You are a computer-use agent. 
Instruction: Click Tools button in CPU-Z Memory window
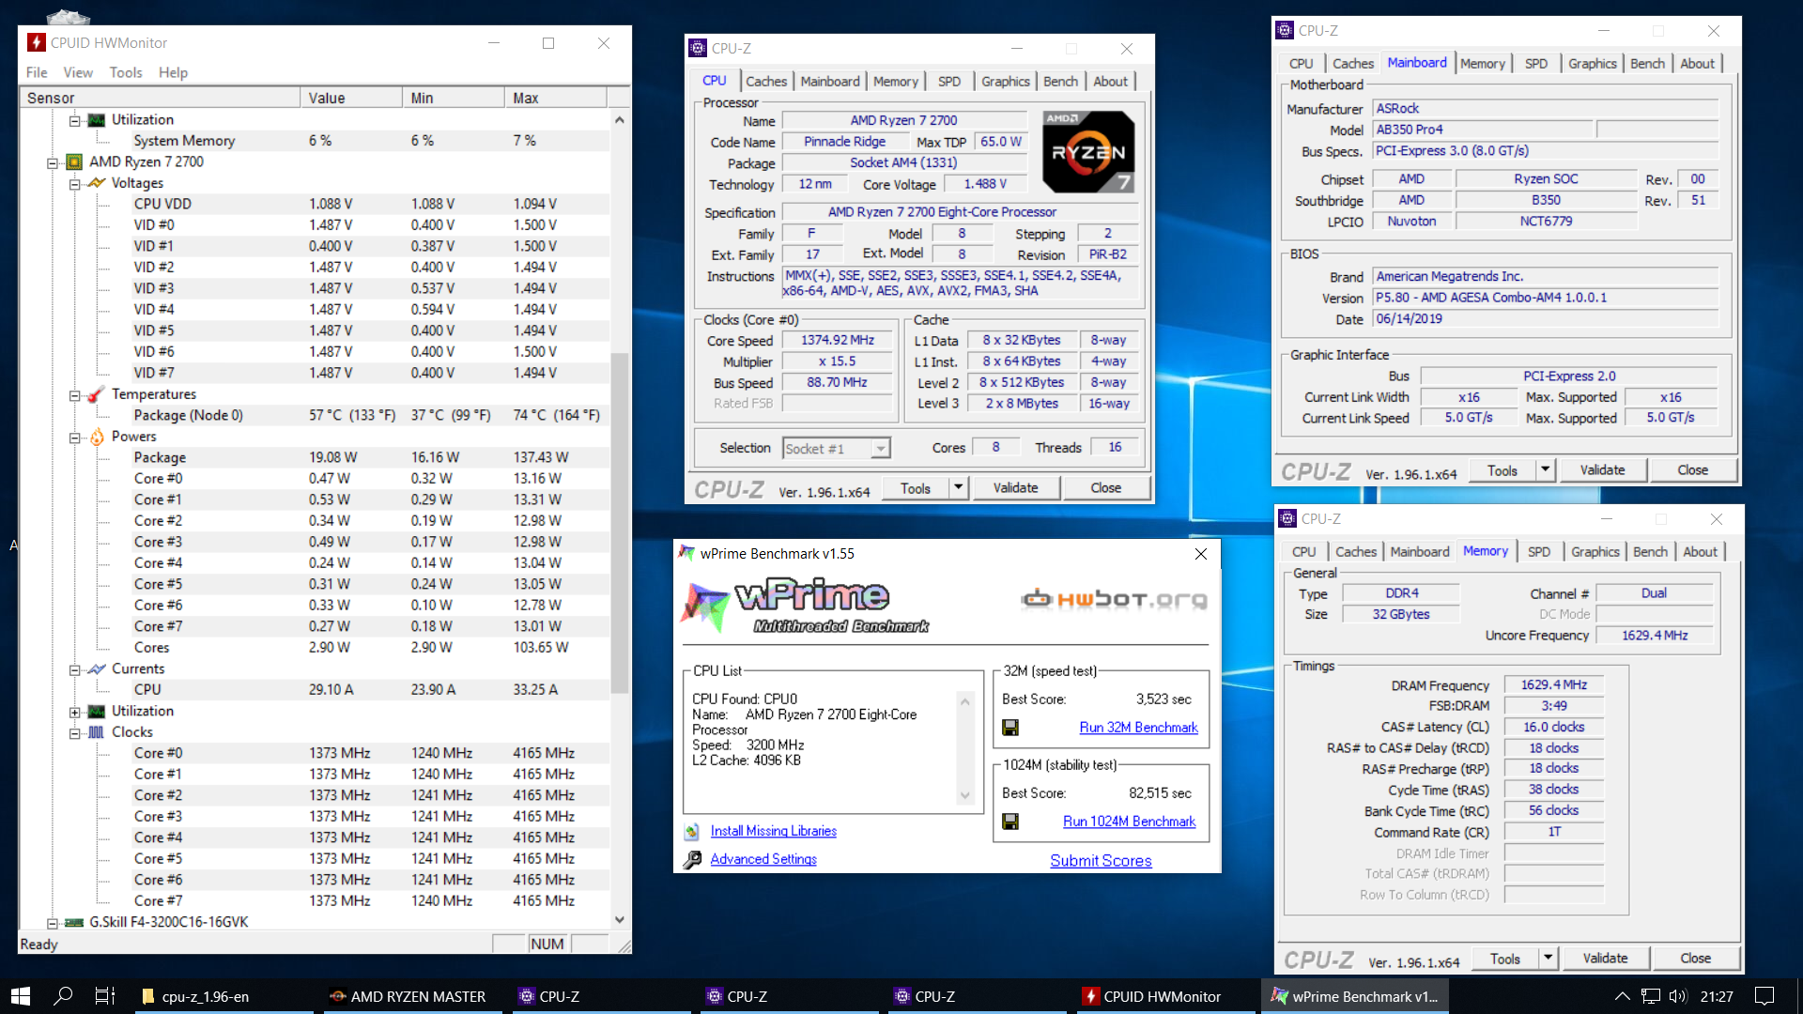pos(1504,958)
